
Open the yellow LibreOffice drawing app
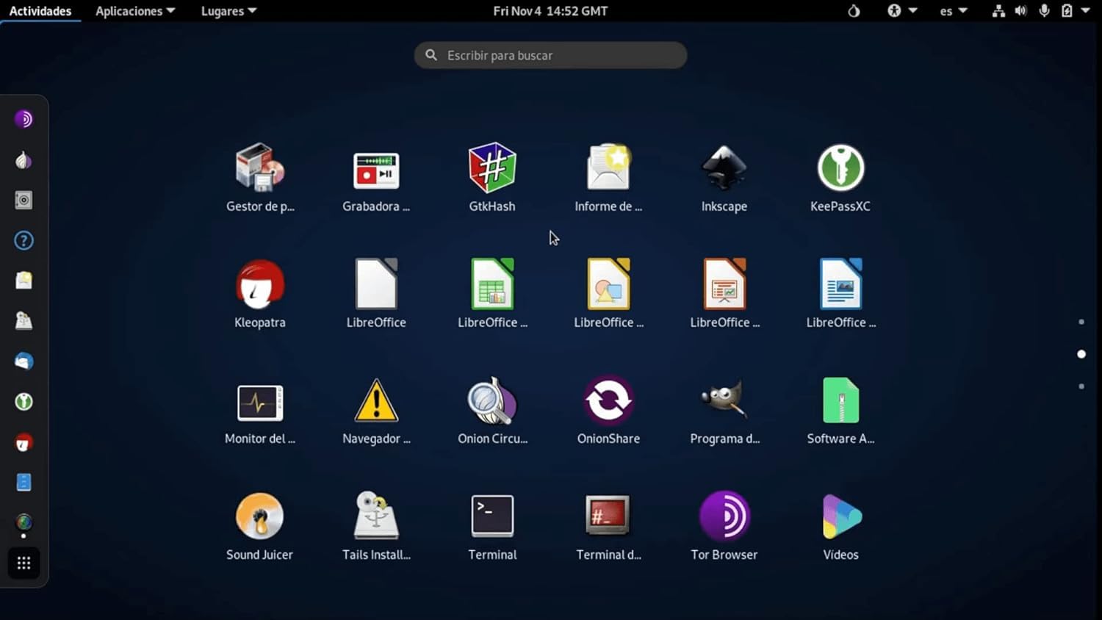click(608, 284)
